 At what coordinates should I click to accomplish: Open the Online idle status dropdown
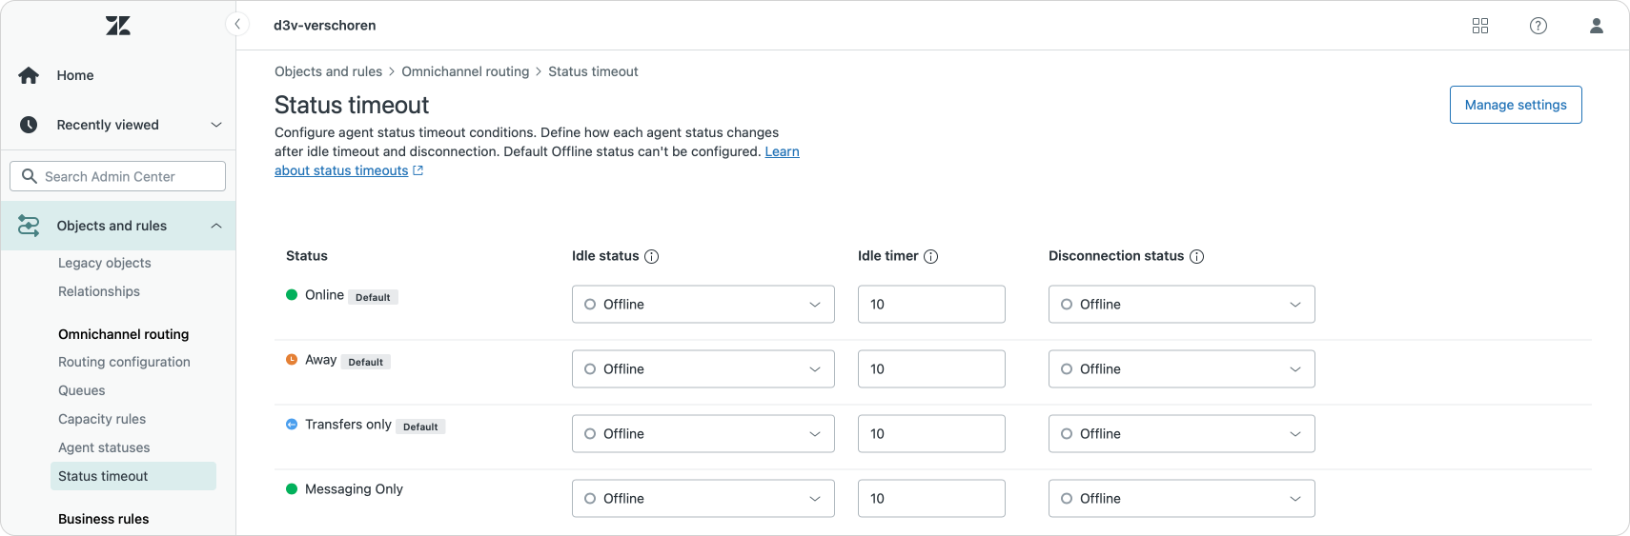703,305
